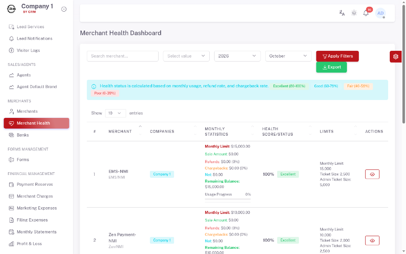Click the Banks icon in sidebar
This screenshot has width=406, height=254.
[11, 135]
